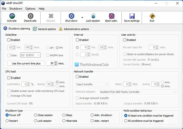Viewport: 183px width, 129px height.
Task: Select the Adm. restart radio option
Action: point(92,121)
